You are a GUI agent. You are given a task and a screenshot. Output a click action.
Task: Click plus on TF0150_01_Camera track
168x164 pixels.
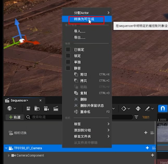tap(147, 148)
